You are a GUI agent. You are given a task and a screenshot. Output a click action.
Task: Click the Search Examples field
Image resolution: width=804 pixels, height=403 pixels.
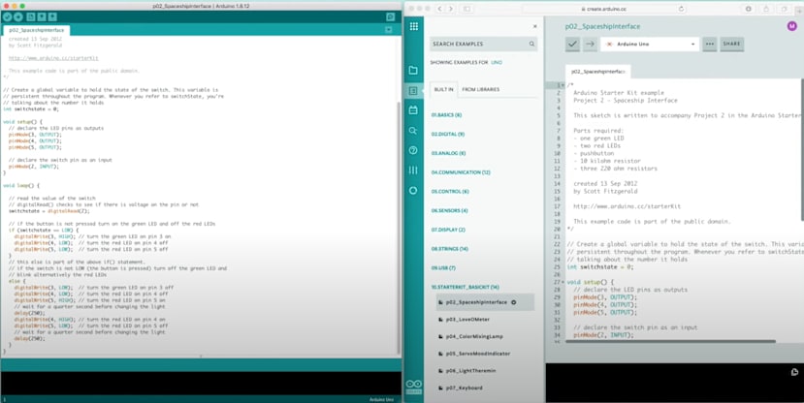(484, 44)
